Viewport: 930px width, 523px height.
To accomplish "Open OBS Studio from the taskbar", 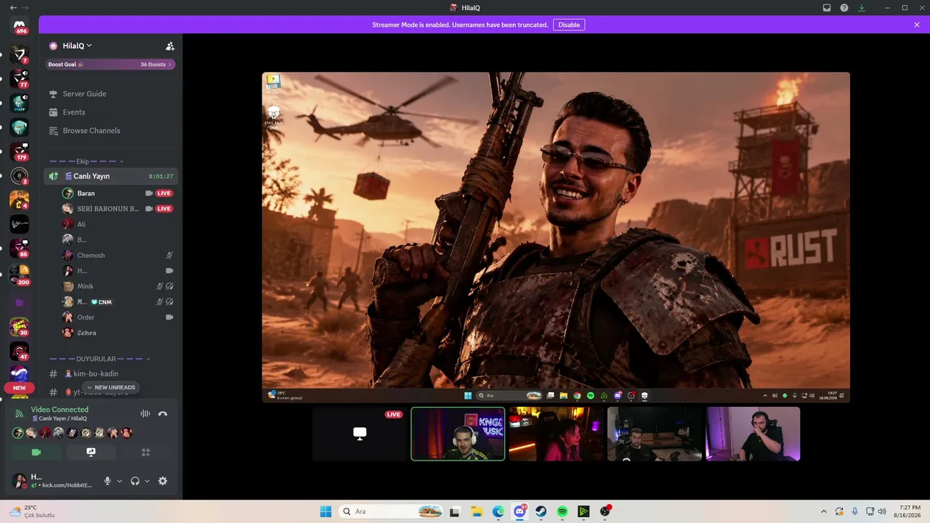I will (605, 511).
